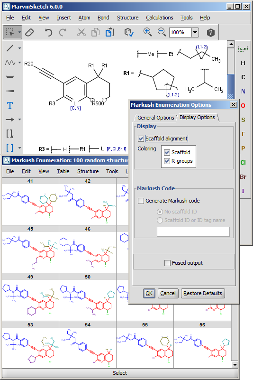Expand the arrow tool options arrow
The image size is (253, 380).
(19, 120)
